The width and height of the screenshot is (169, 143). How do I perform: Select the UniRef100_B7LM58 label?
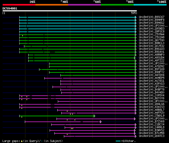(152, 133)
